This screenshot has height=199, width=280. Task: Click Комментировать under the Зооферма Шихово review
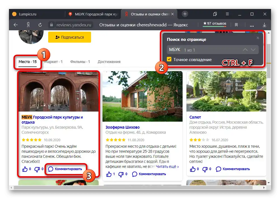pos(149,174)
